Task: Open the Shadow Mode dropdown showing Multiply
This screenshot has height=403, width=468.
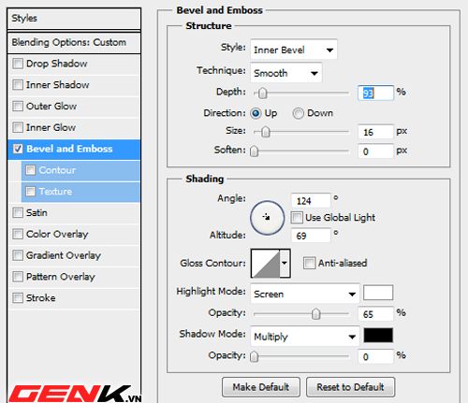Action: pyautogui.click(x=305, y=337)
